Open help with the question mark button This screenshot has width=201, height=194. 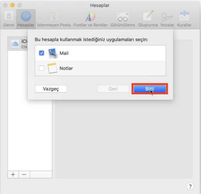tap(190, 186)
